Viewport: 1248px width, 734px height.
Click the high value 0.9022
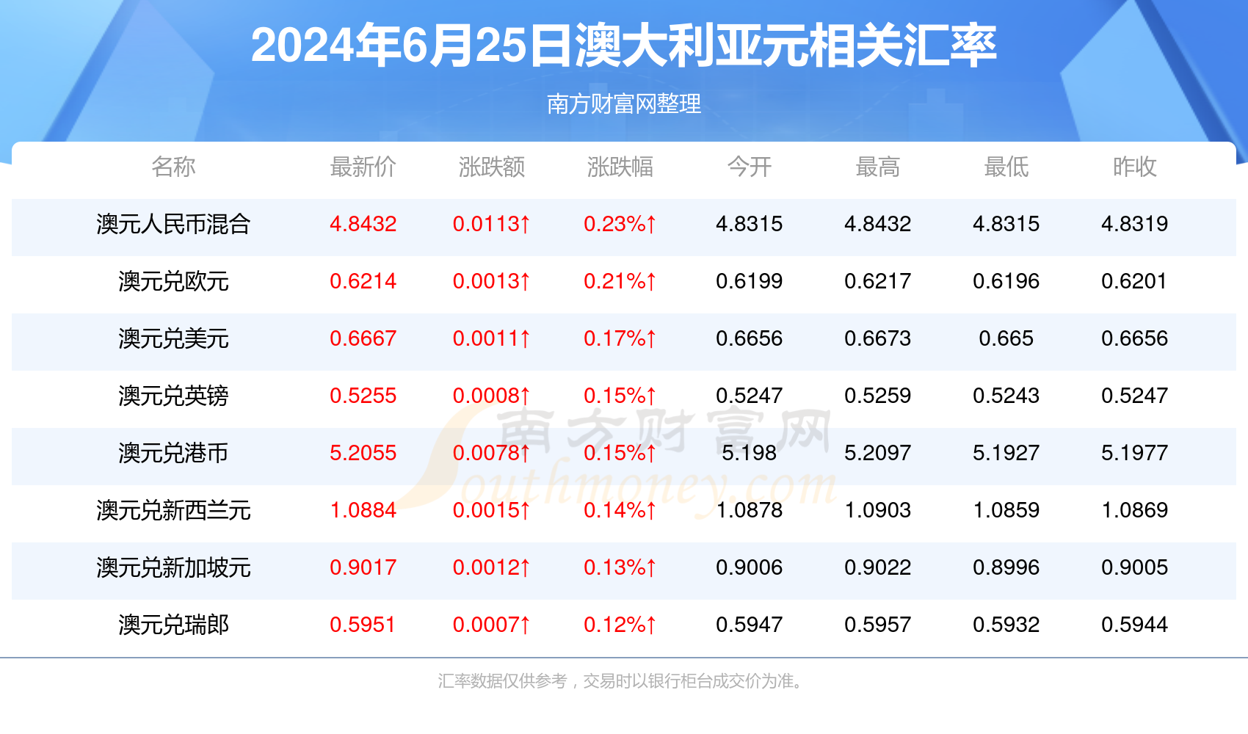coord(878,567)
